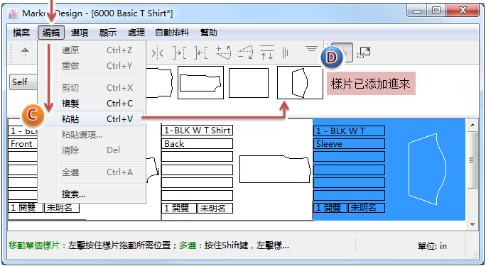Click the resize window toolbar icon
Image resolution: width=486 pixels, height=266 pixels.
tap(364, 52)
